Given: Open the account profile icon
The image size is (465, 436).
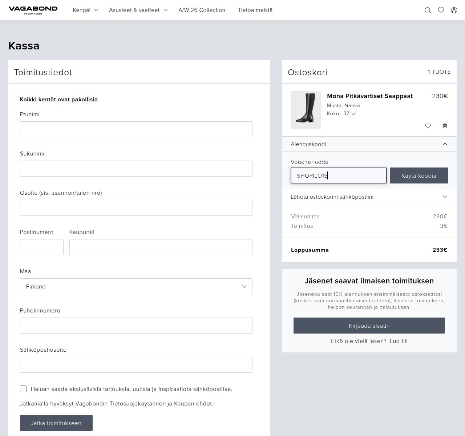Looking at the screenshot, I should [454, 10].
